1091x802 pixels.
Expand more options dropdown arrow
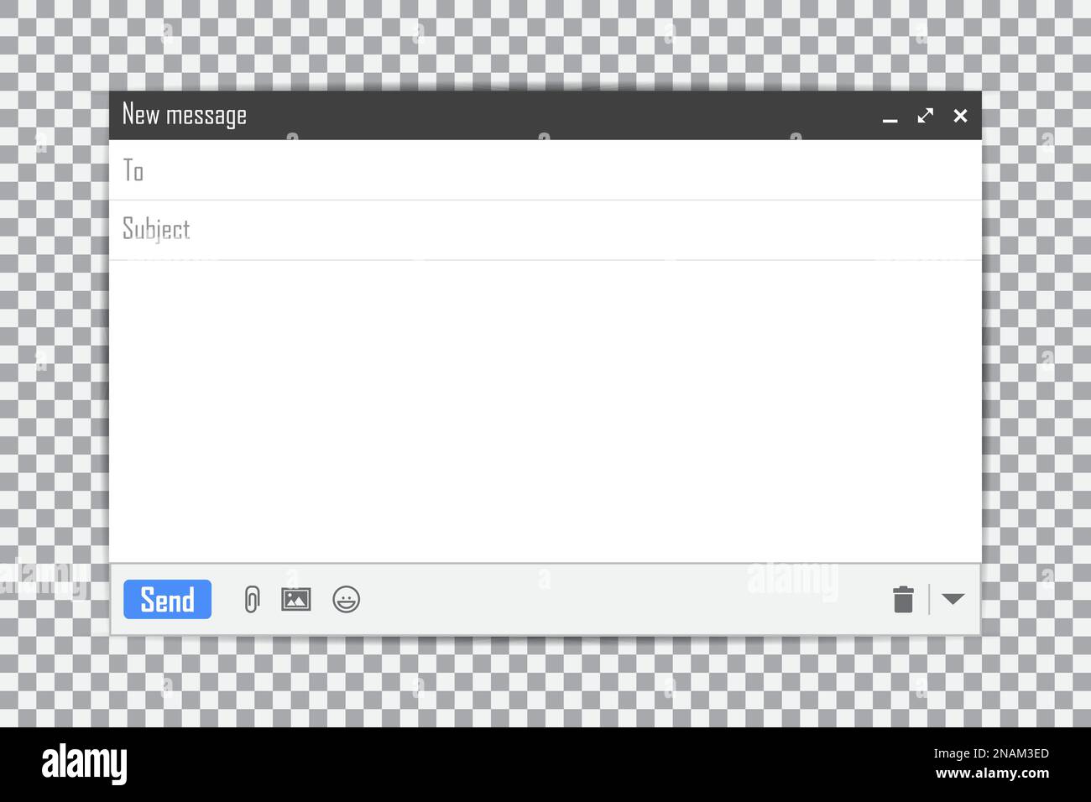point(953,599)
